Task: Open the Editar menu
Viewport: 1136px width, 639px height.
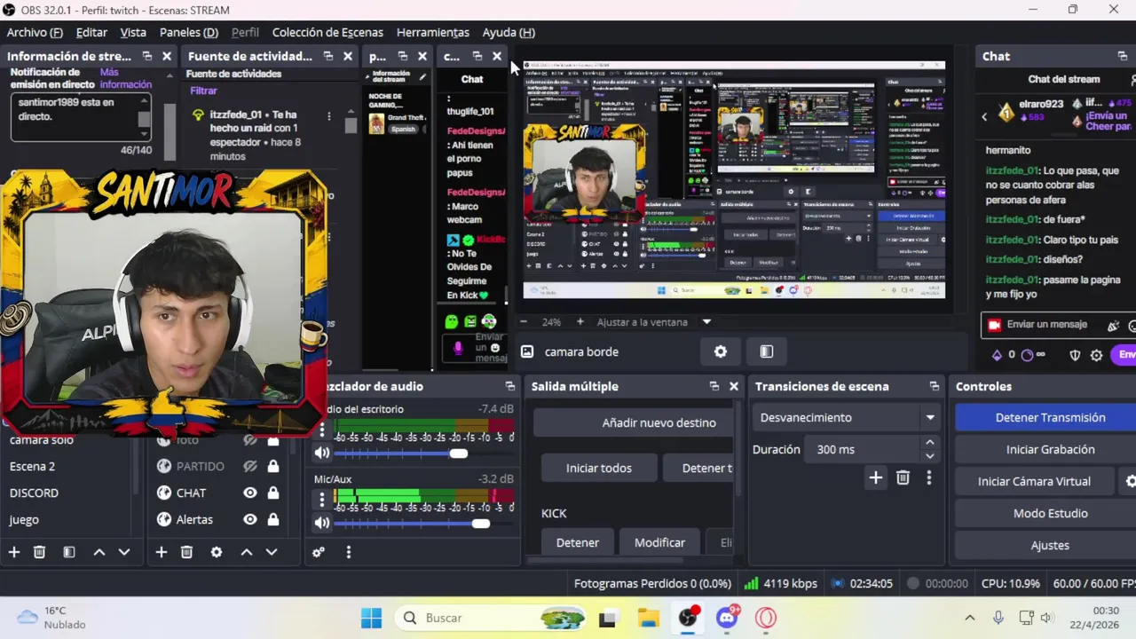Action: coord(91,32)
